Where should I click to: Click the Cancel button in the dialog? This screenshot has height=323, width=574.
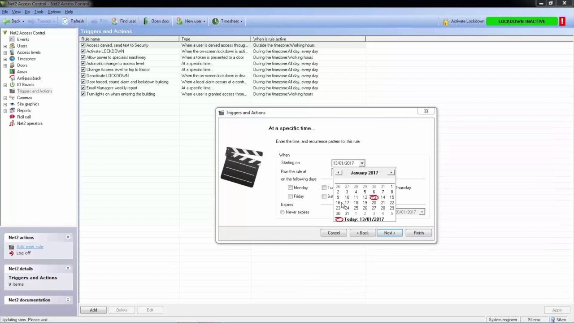point(334,233)
